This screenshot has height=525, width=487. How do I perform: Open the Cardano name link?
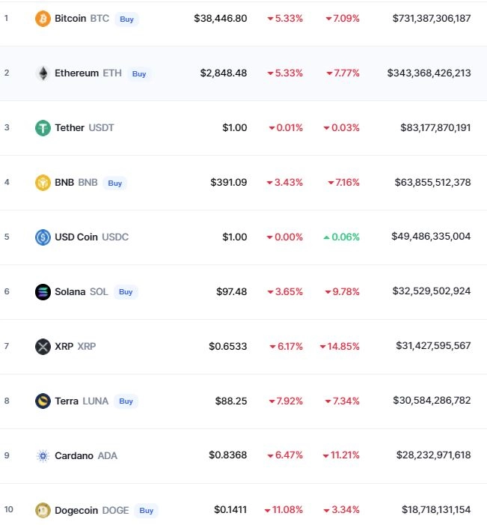tap(75, 455)
